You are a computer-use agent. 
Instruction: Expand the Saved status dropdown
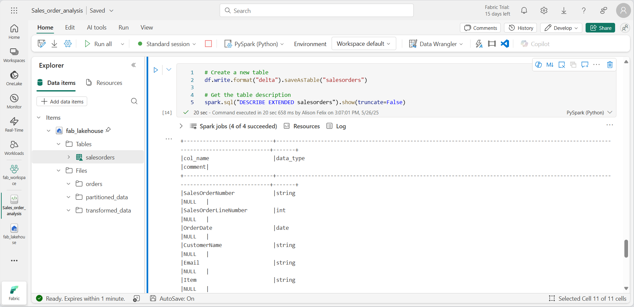pos(111,11)
